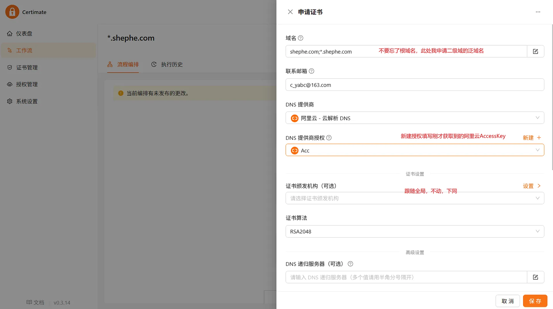Open 授权管理 authorization management icon
Image resolution: width=553 pixels, height=309 pixels.
10,84
